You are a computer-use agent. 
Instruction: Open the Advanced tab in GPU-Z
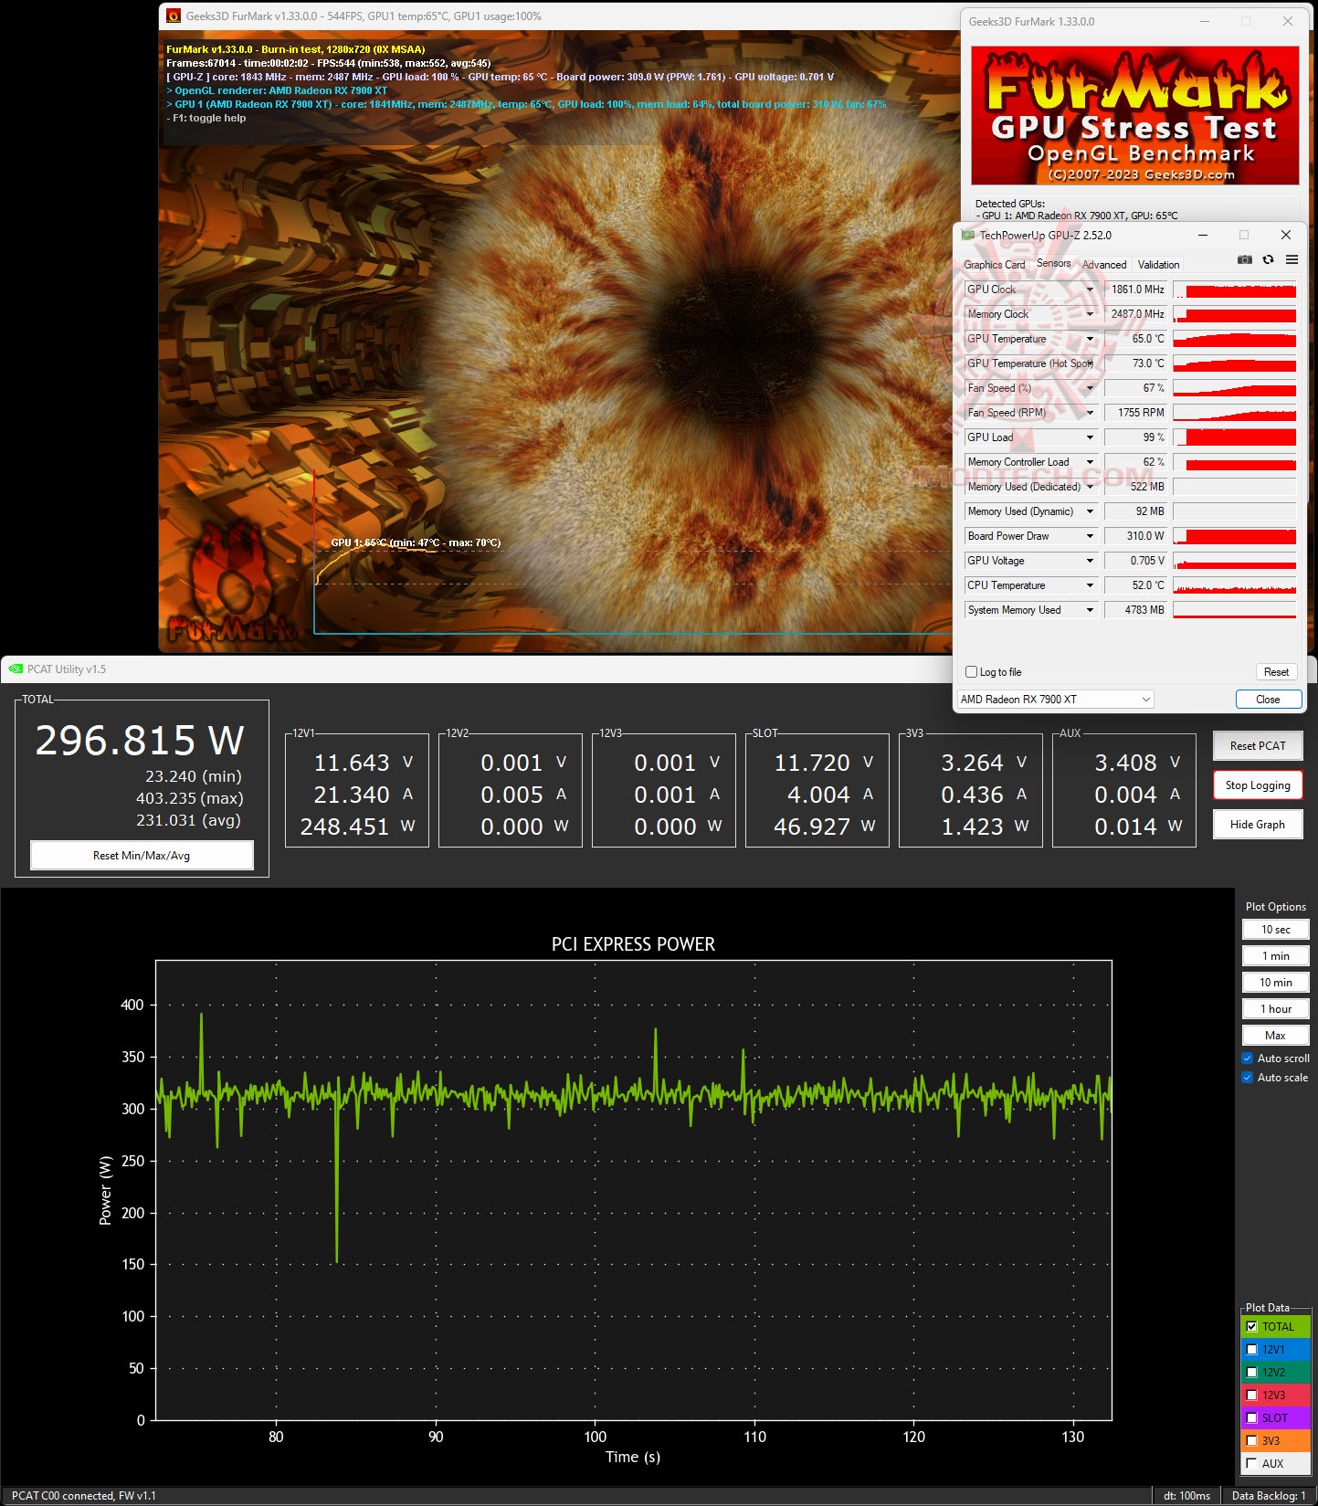pyautogui.click(x=1104, y=265)
